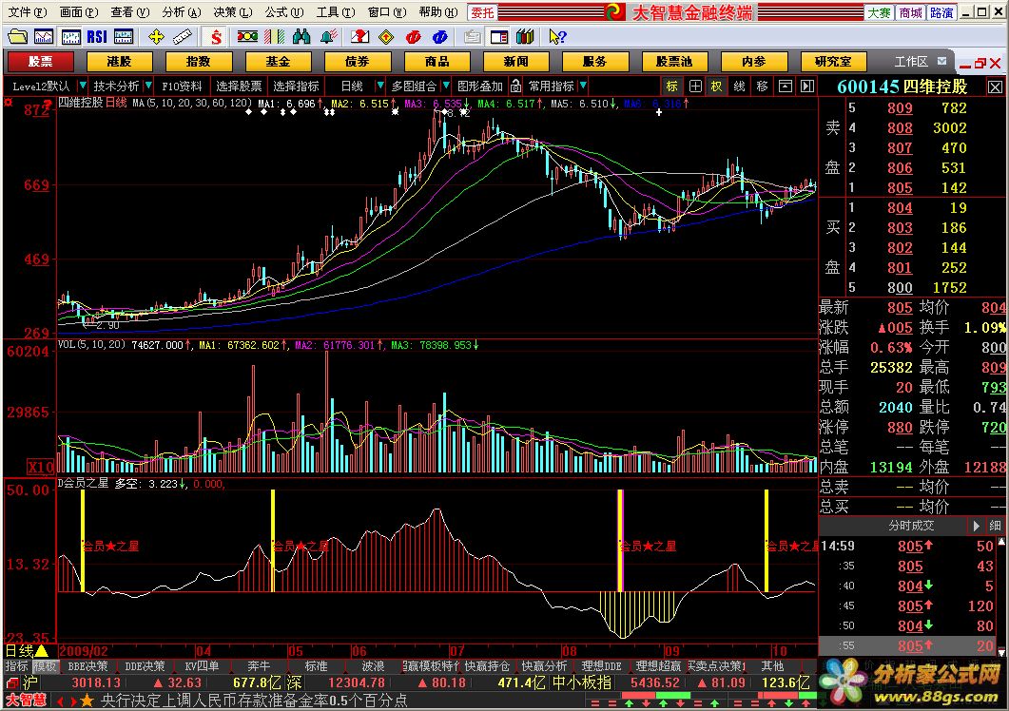1009x711 pixels.
Task: Open the 公式(U) menu
Action: (283, 12)
